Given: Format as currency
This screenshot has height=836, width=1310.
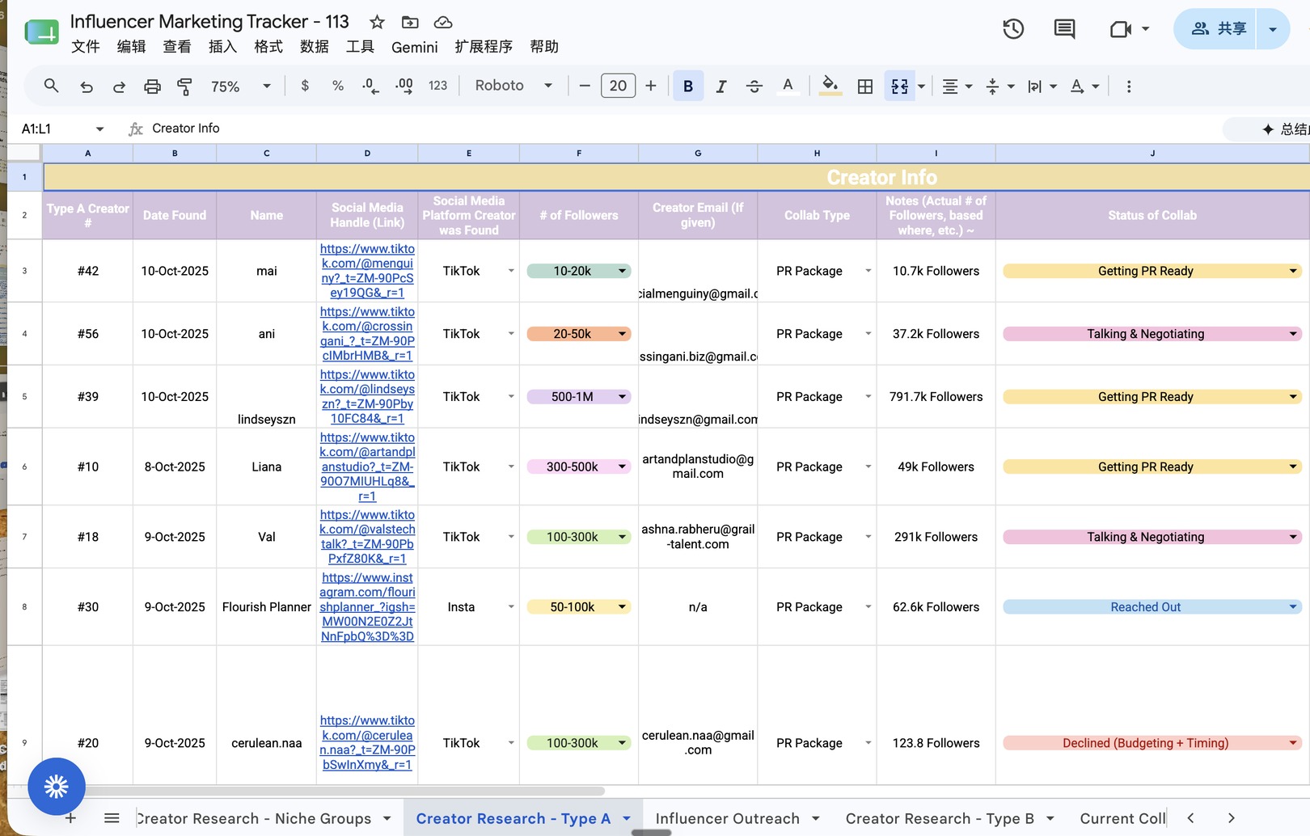Looking at the screenshot, I should point(305,86).
